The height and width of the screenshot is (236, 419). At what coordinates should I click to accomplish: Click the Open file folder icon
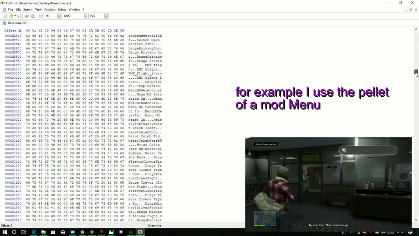tap(11, 16)
